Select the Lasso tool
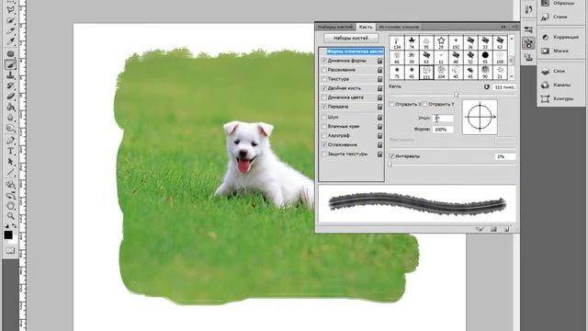Screen dimensions: 588x331 tap(10, 8)
